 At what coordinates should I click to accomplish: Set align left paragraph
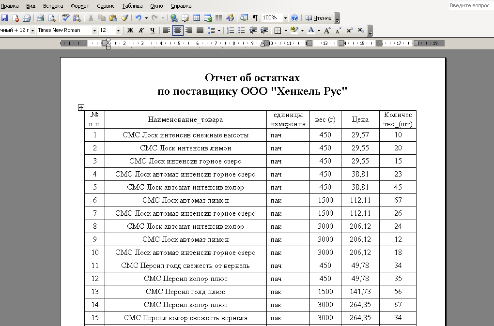tap(166, 30)
